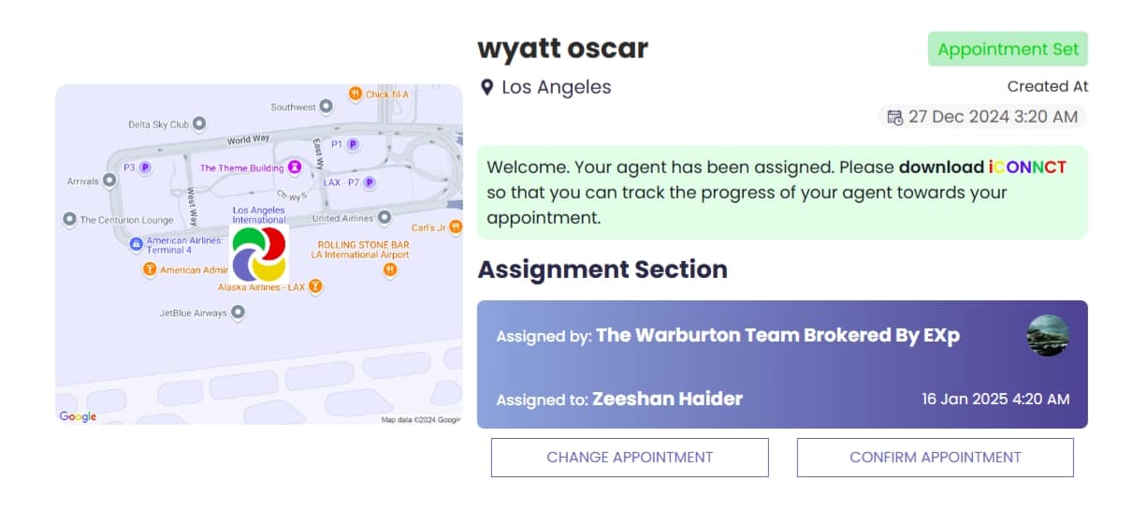Click the Delta Sky Club marker

[199, 124]
